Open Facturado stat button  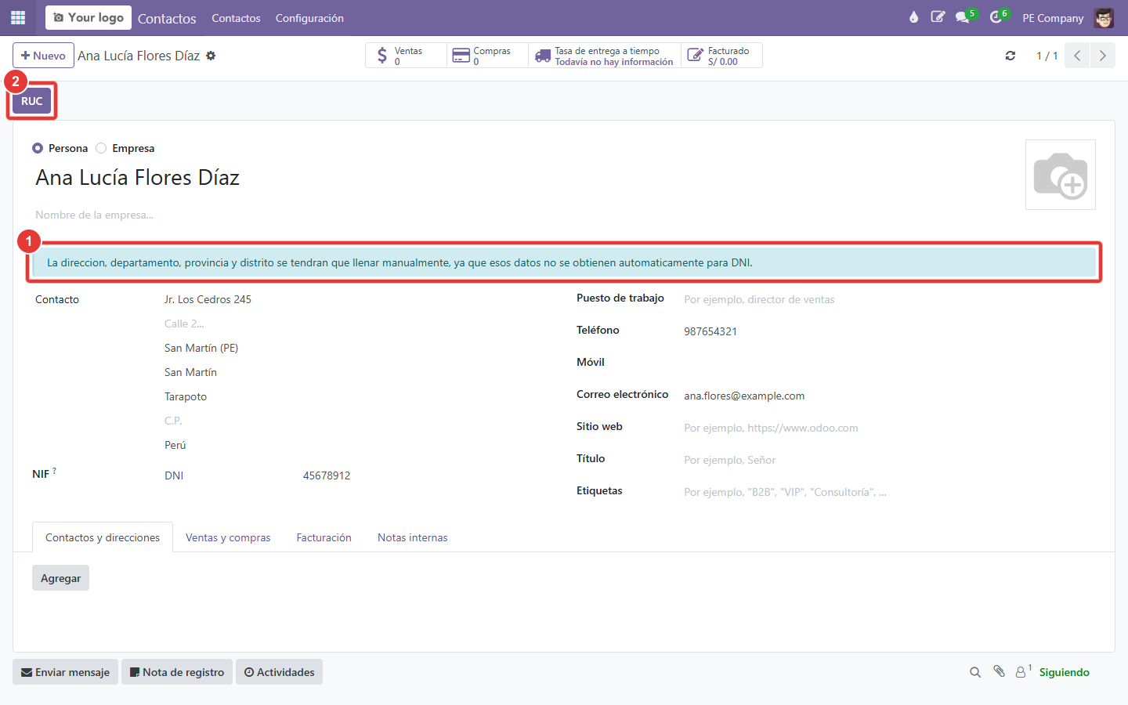click(x=721, y=56)
